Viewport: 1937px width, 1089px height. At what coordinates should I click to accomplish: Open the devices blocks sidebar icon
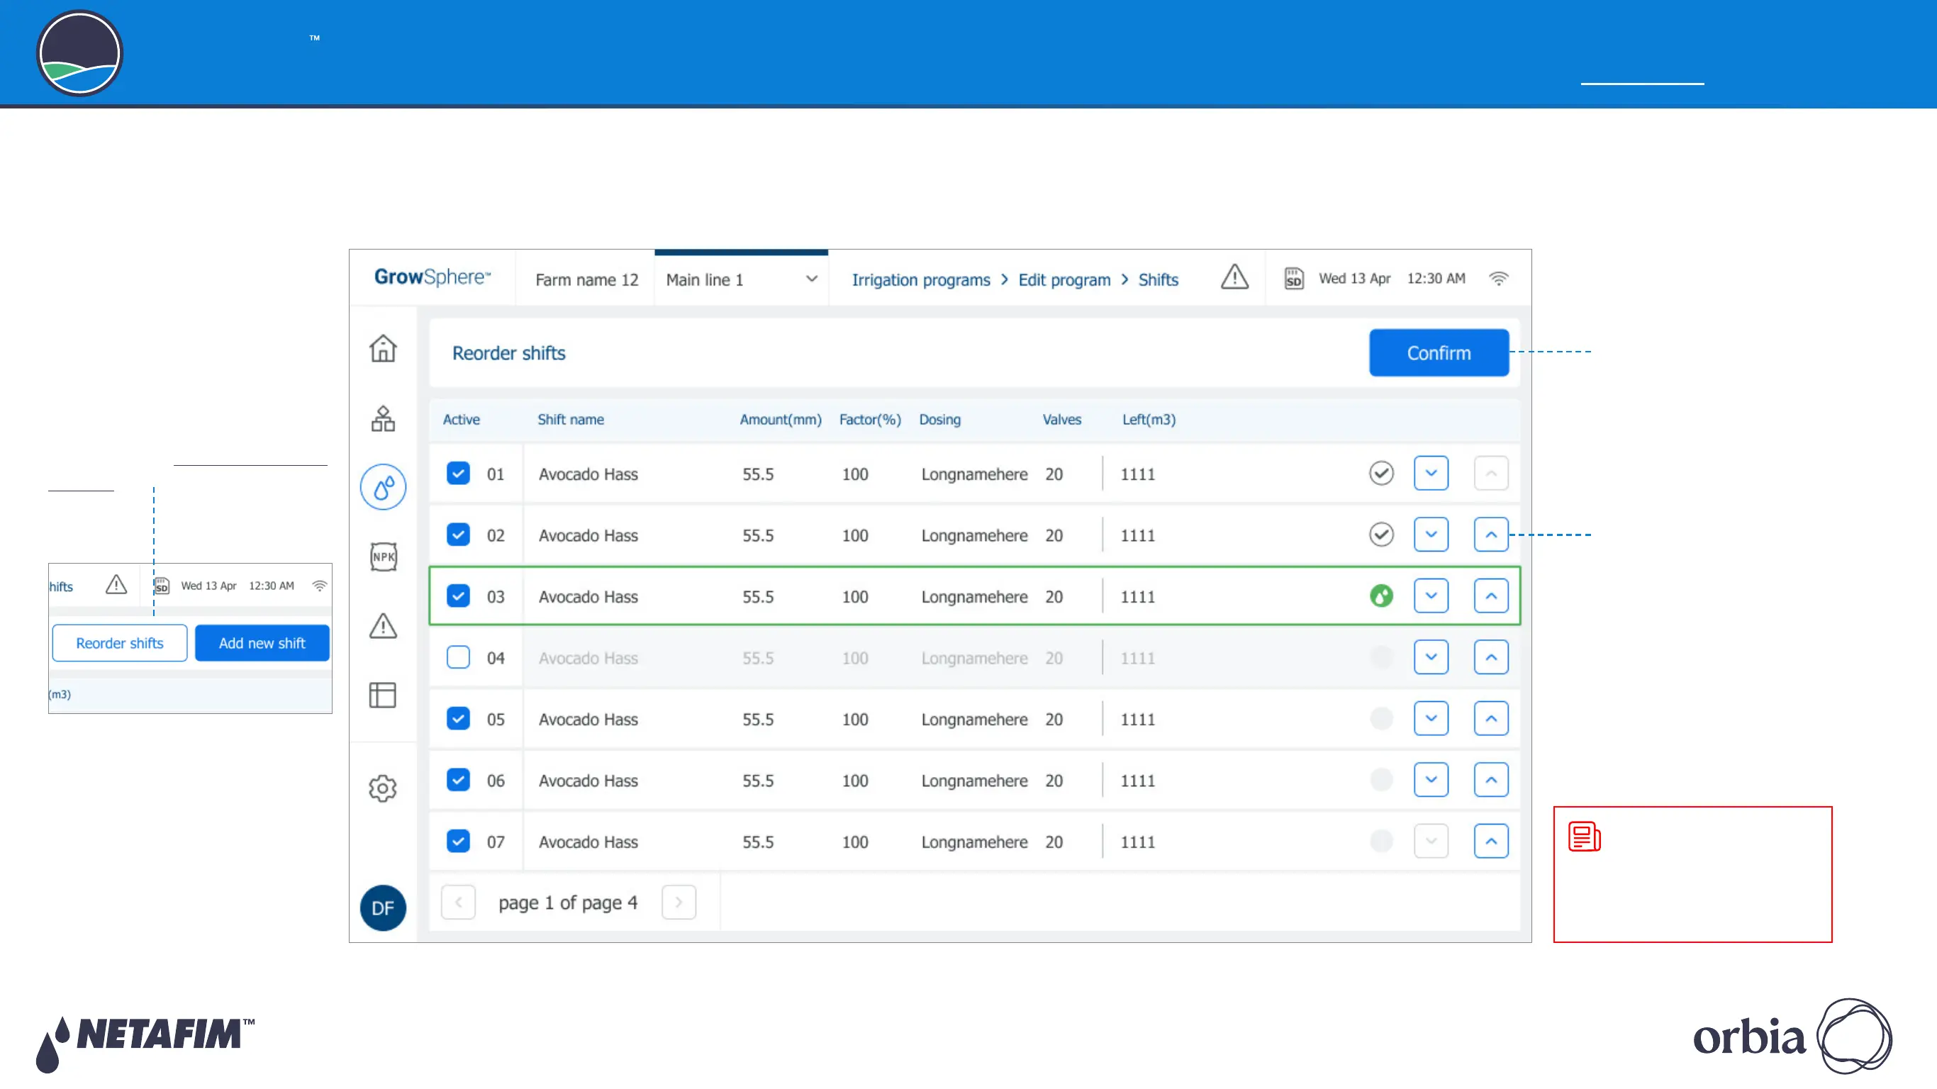point(383,418)
